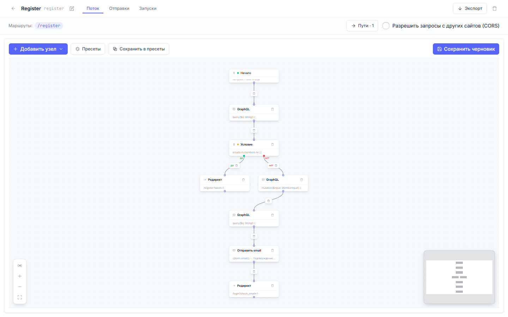Click the red 'нет' output port on Условие
This screenshot has width=508, height=317.
[264, 156]
